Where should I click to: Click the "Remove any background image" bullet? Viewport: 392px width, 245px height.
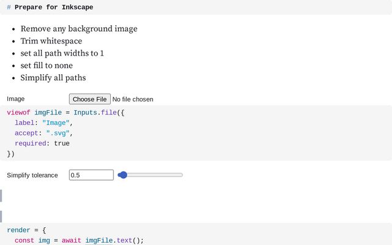(x=79, y=29)
